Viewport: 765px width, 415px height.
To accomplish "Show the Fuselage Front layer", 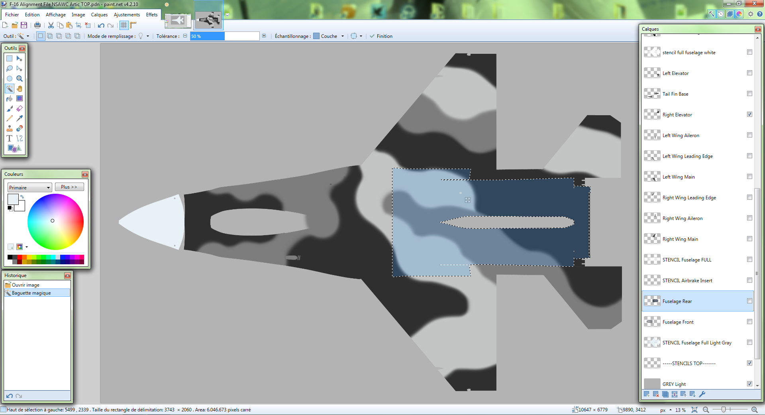I will [749, 322].
